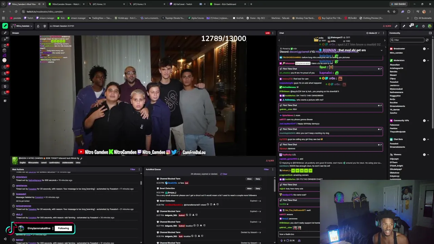The width and height of the screenshot is (434, 244).
Task: Collapse the Chat Bots section
Action: click(428, 139)
